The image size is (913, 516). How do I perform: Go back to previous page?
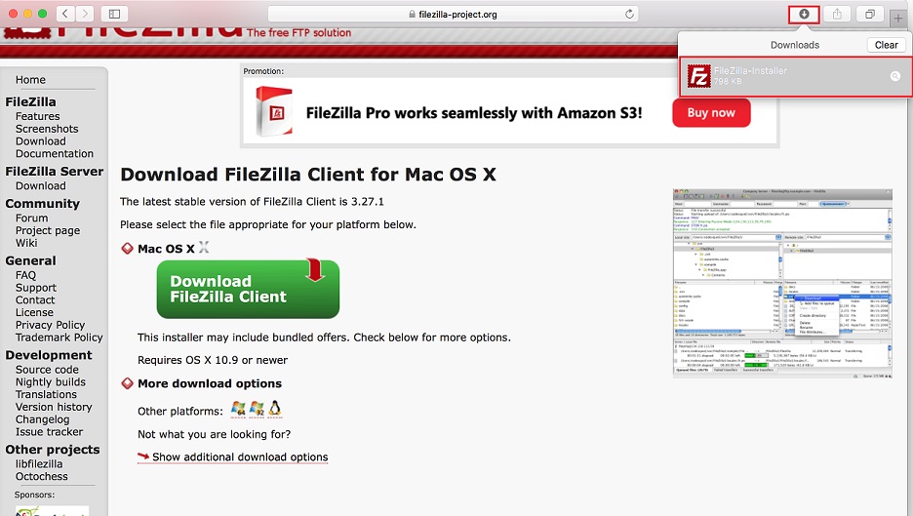click(65, 14)
